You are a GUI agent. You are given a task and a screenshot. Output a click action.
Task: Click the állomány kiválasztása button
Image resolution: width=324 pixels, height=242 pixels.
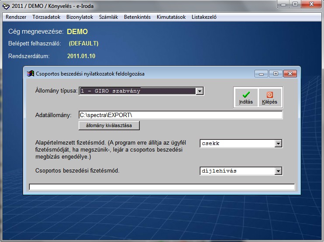tap(109, 125)
